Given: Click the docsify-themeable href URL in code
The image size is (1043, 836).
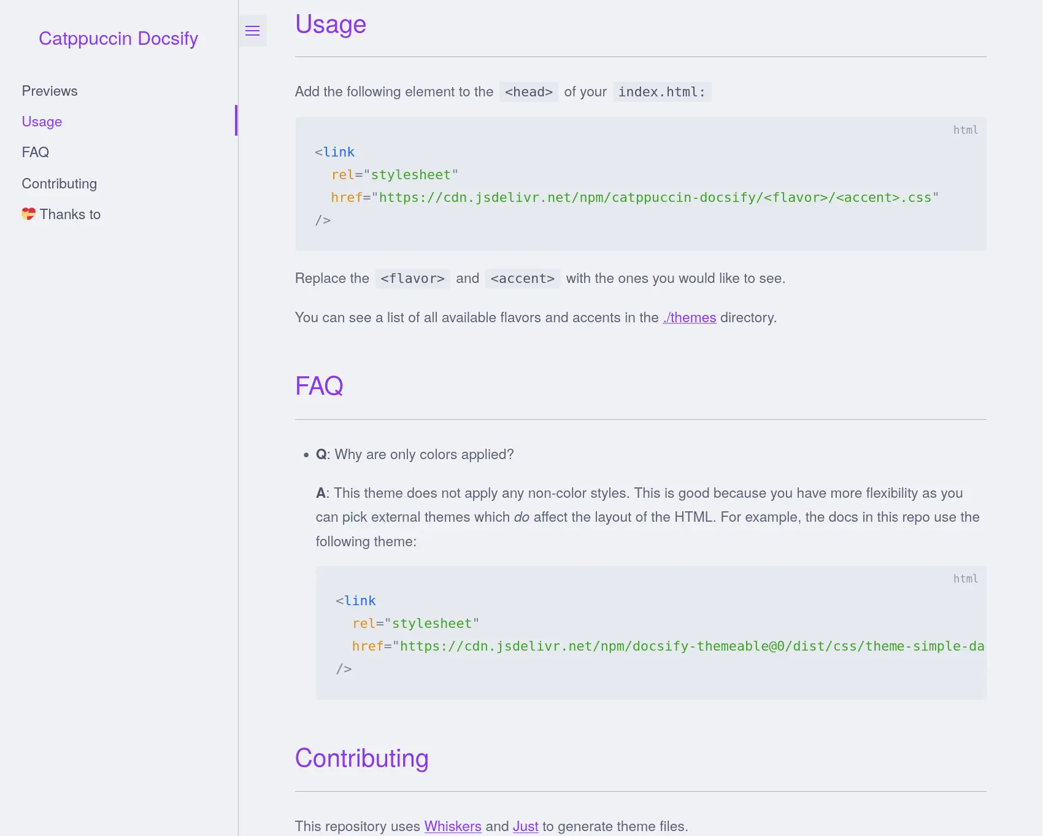Looking at the screenshot, I should click(x=691, y=646).
